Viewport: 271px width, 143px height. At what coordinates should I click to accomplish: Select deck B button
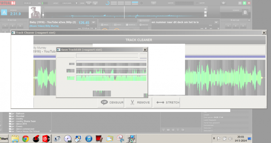(245, 12)
